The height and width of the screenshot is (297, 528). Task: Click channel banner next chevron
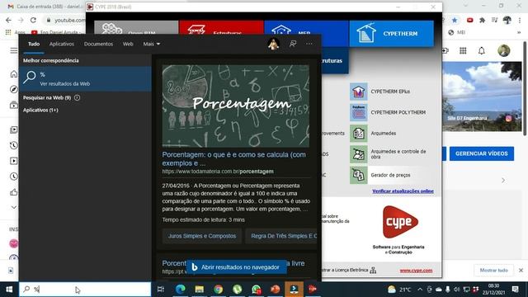coord(503,181)
